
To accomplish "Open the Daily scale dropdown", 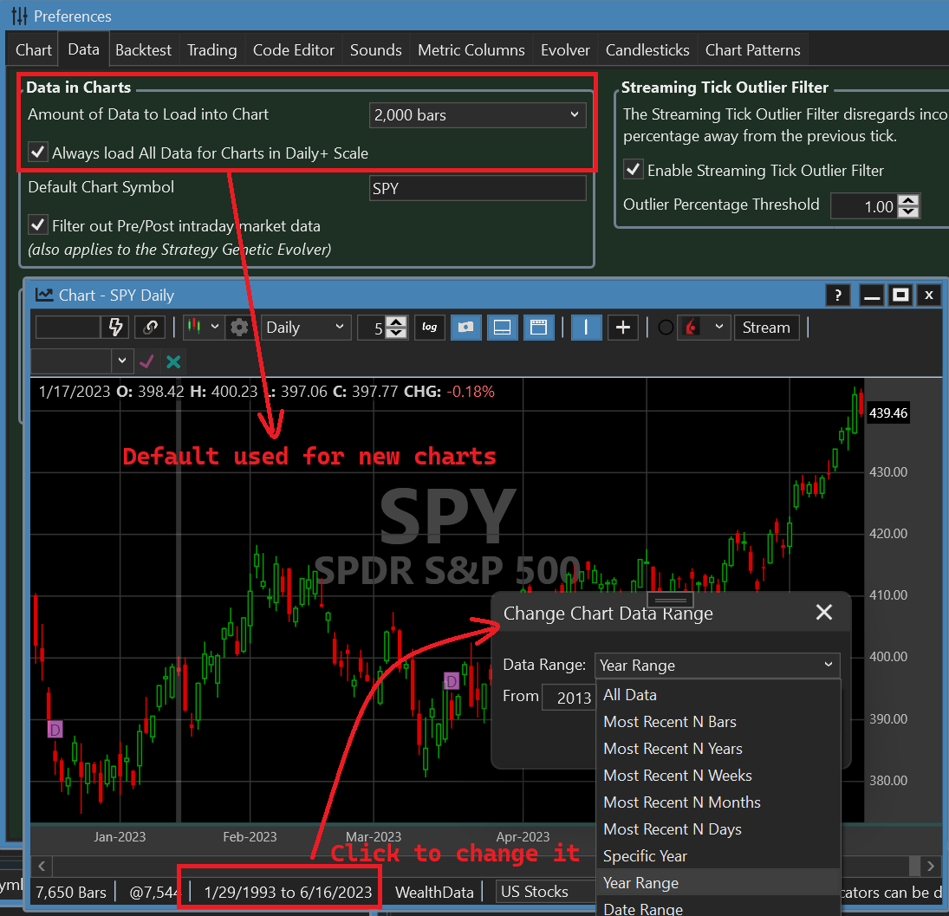I will [304, 328].
